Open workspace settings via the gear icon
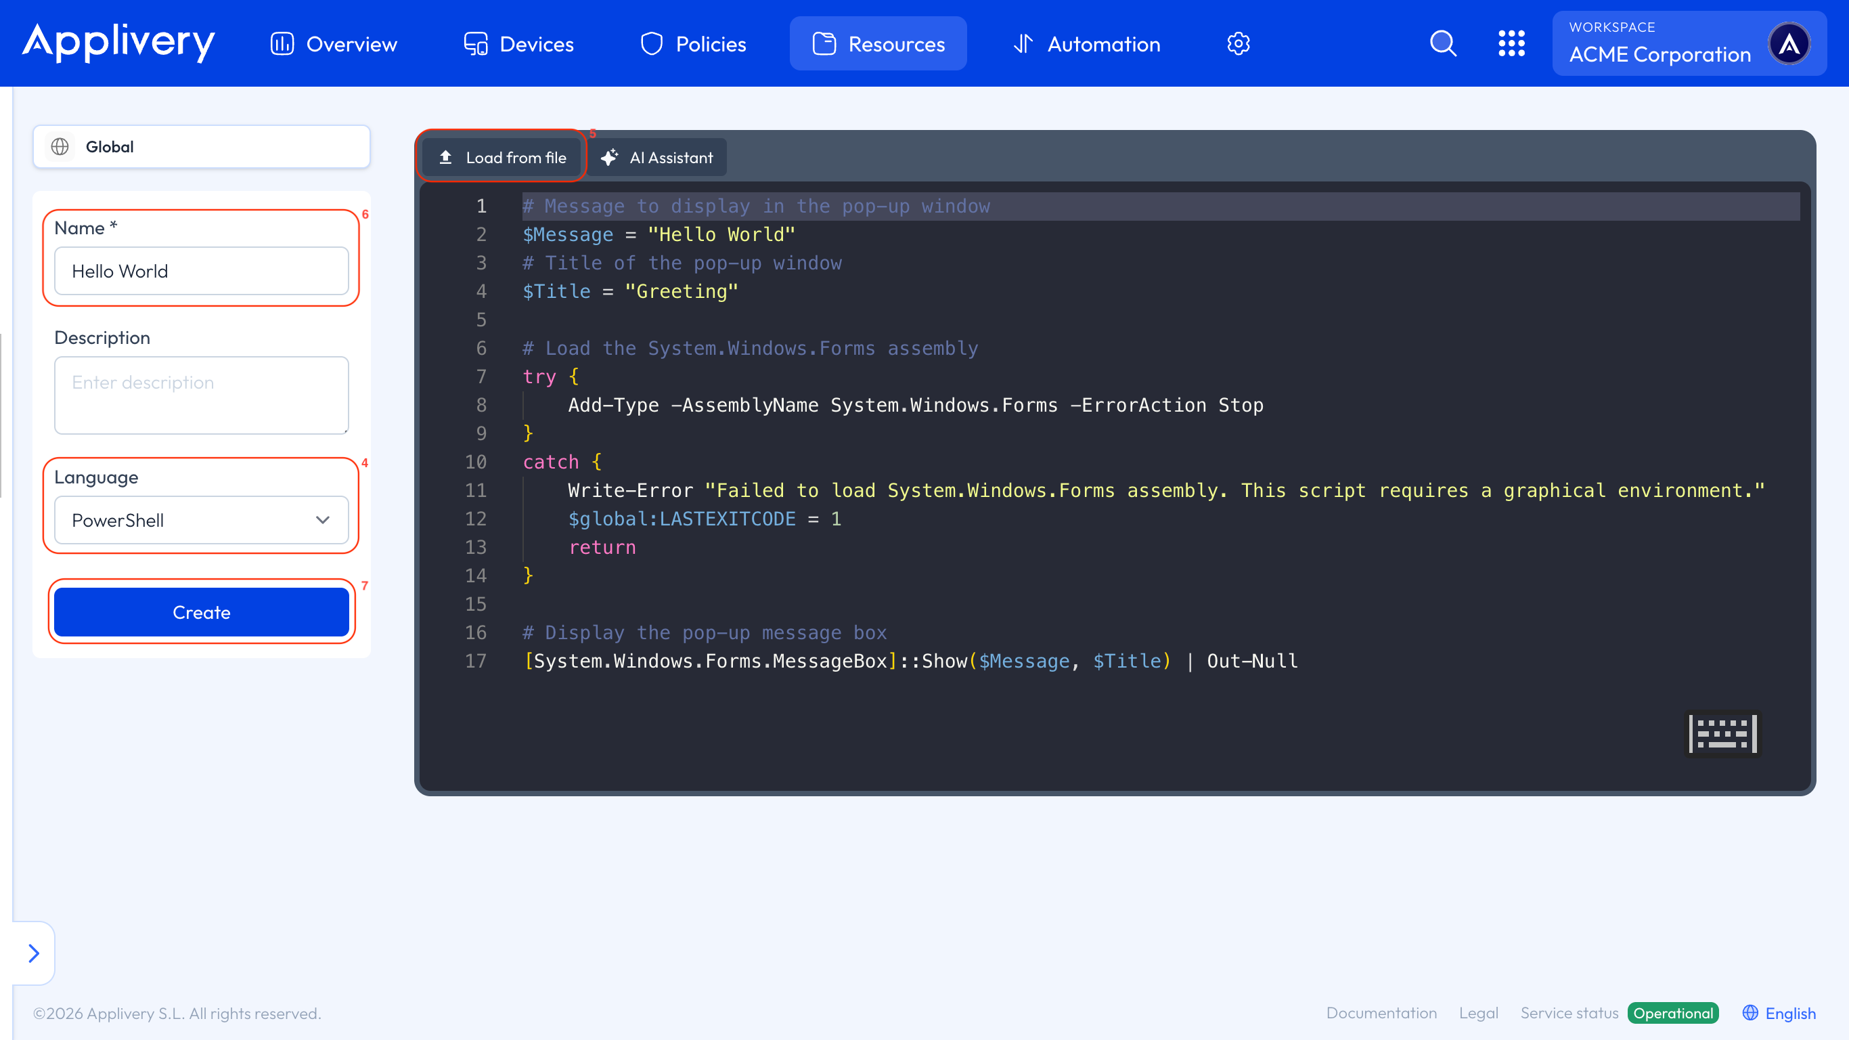Viewport: 1849px width, 1040px height. pos(1238,43)
